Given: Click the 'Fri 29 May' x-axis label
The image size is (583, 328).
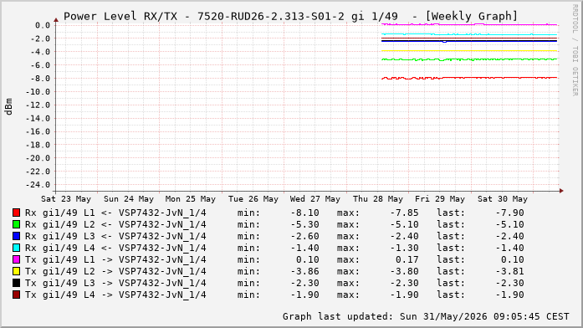Looking at the screenshot, I should pos(440,199).
